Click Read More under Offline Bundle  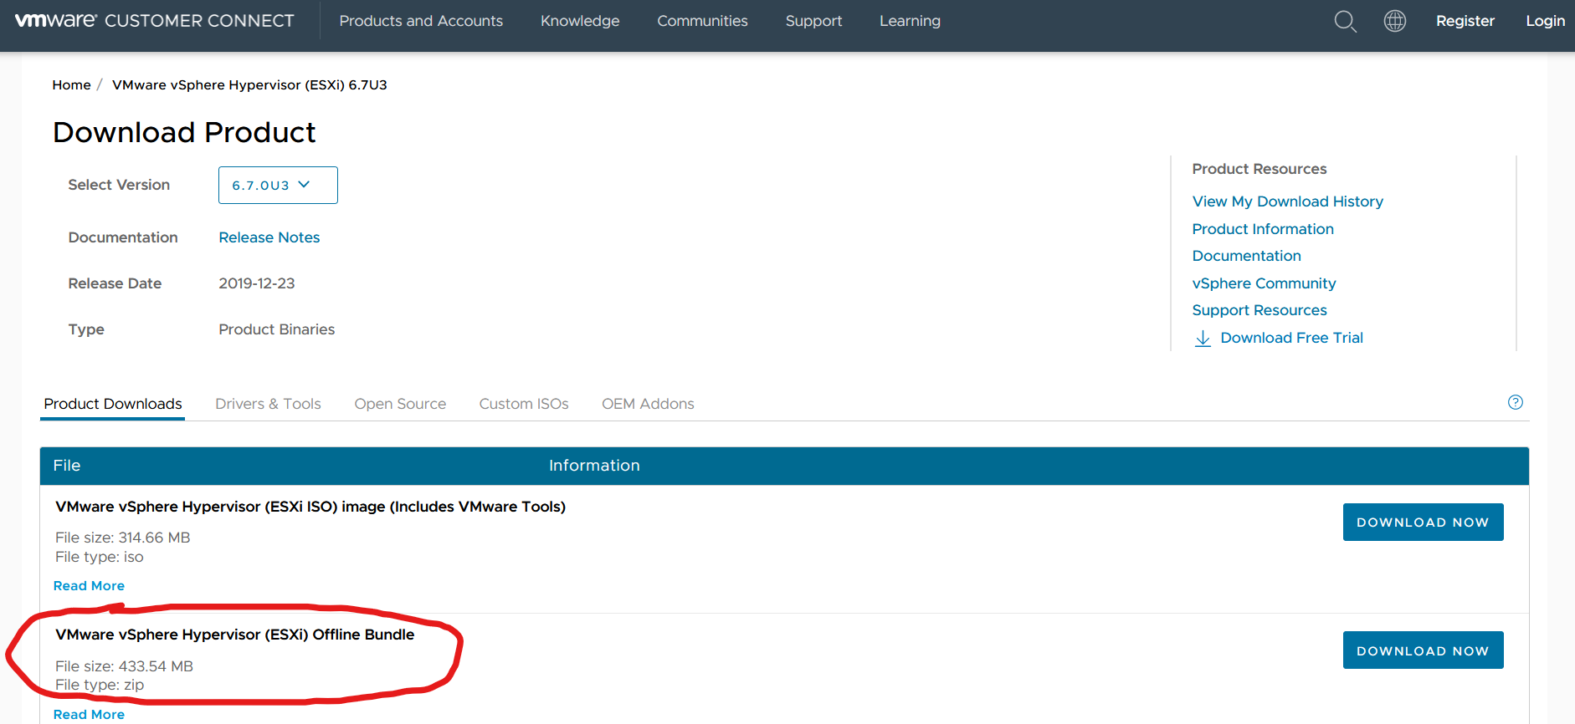click(89, 715)
